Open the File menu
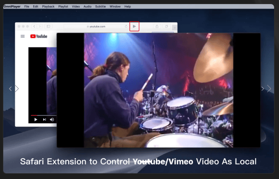The image size is (279, 179). click(x=27, y=7)
